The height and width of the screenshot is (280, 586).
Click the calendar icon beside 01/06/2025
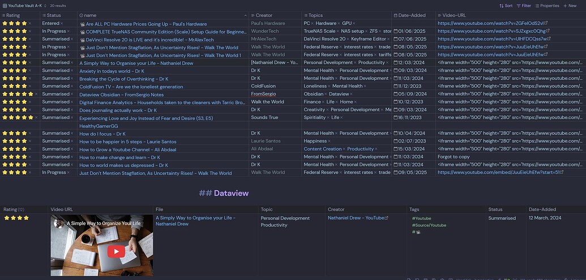coord(395,31)
